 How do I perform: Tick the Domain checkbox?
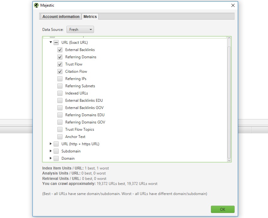[x=56, y=158]
